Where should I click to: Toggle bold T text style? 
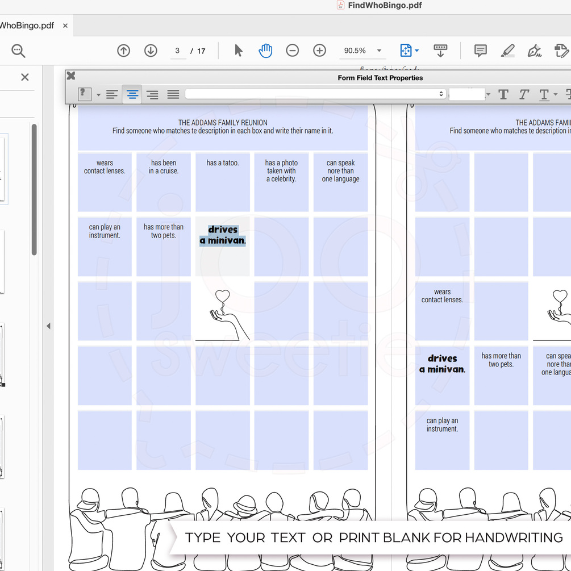503,94
